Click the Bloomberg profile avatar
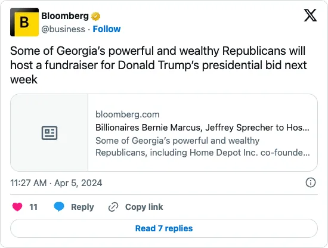This screenshot has width=328, height=248. pos(24,22)
